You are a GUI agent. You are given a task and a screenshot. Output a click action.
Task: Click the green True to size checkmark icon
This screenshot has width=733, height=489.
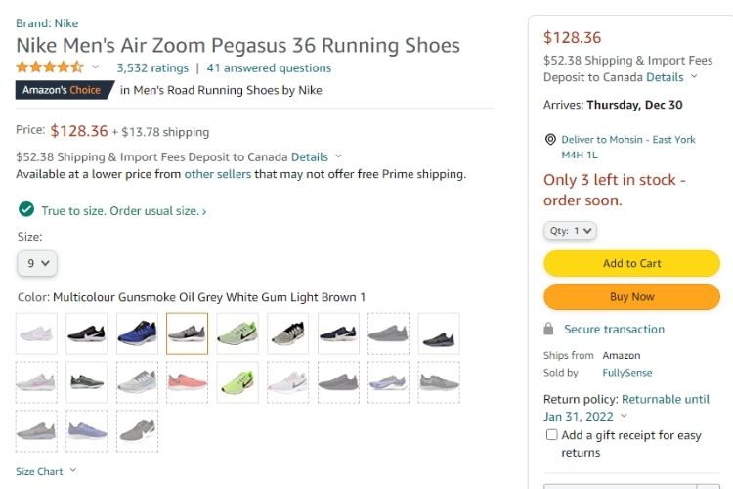click(x=25, y=210)
